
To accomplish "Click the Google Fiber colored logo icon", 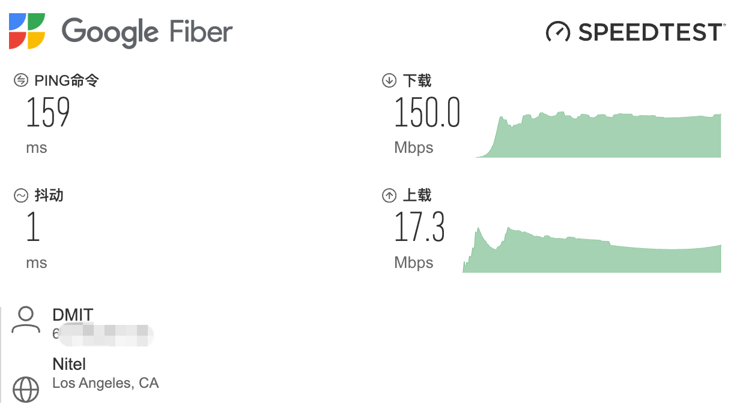I will (x=27, y=31).
